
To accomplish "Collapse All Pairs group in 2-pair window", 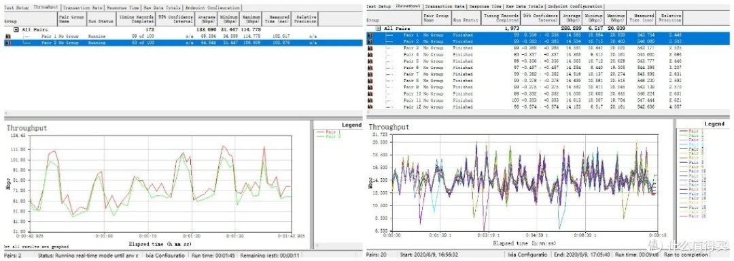I will point(16,29).
